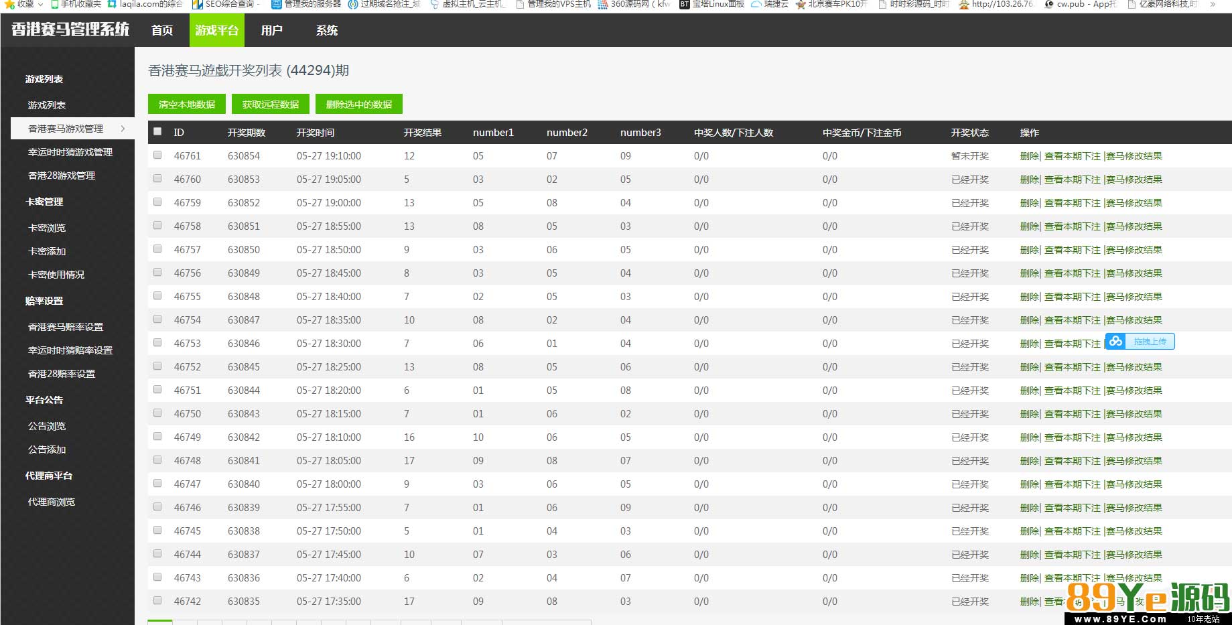Image resolution: width=1232 pixels, height=625 pixels.
Task: Open the cw.pub App bookmark
Action: [1049, 4]
